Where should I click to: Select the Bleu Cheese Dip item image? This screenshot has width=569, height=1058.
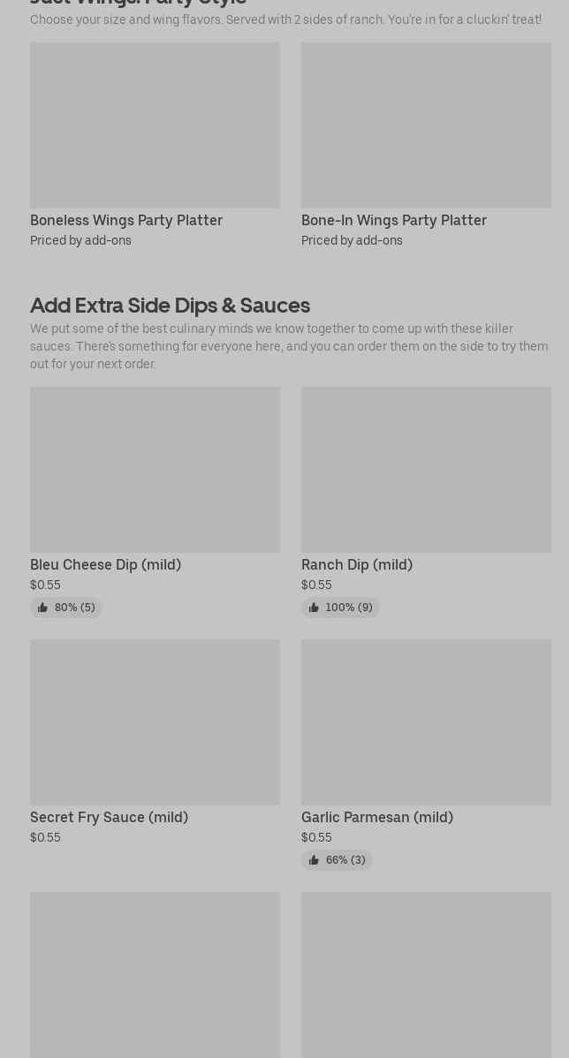click(x=155, y=469)
